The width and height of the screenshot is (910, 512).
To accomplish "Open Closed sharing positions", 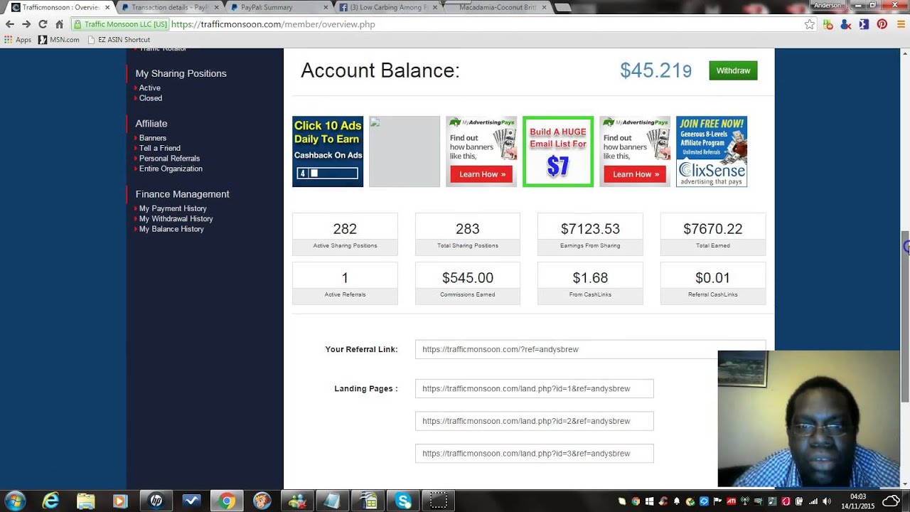I will 151,98.
